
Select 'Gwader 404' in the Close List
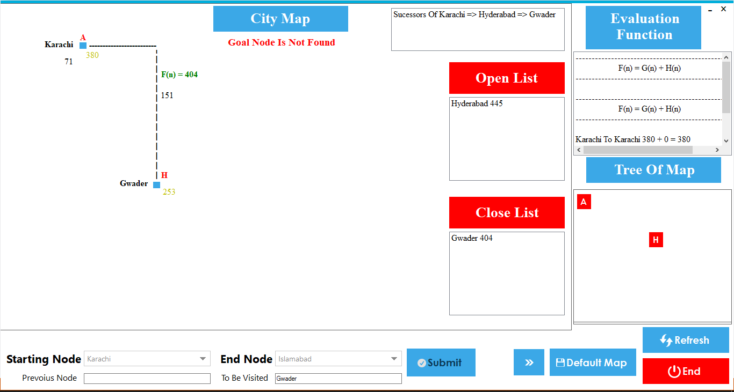[x=472, y=238]
